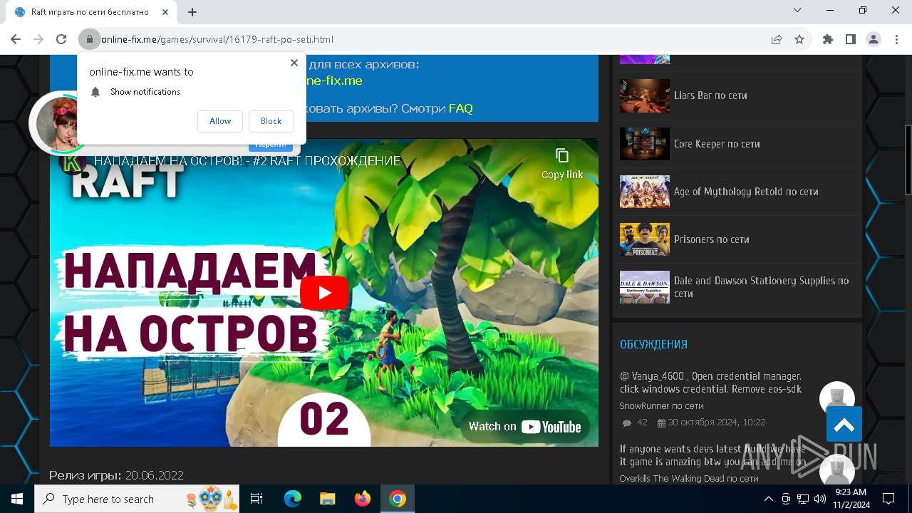Open the Core Keeper thumbnail

click(645, 144)
